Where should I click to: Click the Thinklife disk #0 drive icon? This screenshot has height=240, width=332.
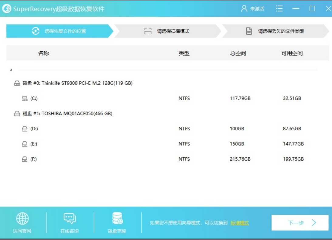[x=17, y=83]
